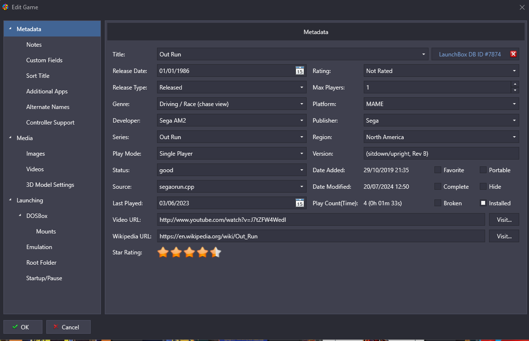
Task: Open the Developer dropdown
Action: pyautogui.click(x=302, y=121)
